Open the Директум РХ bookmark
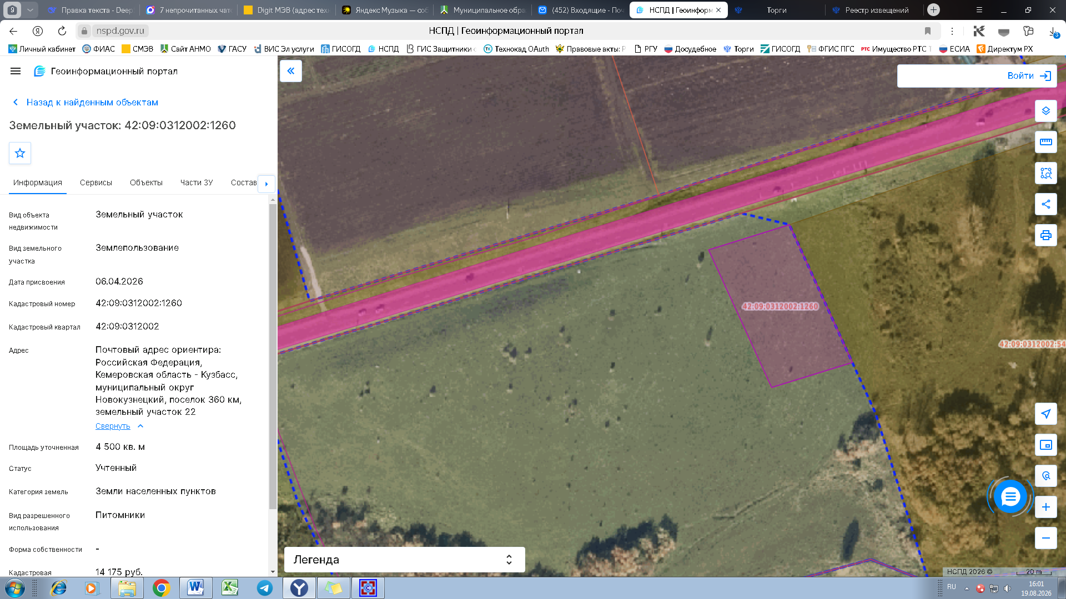1066x599 pixels. coord(1005,49)
